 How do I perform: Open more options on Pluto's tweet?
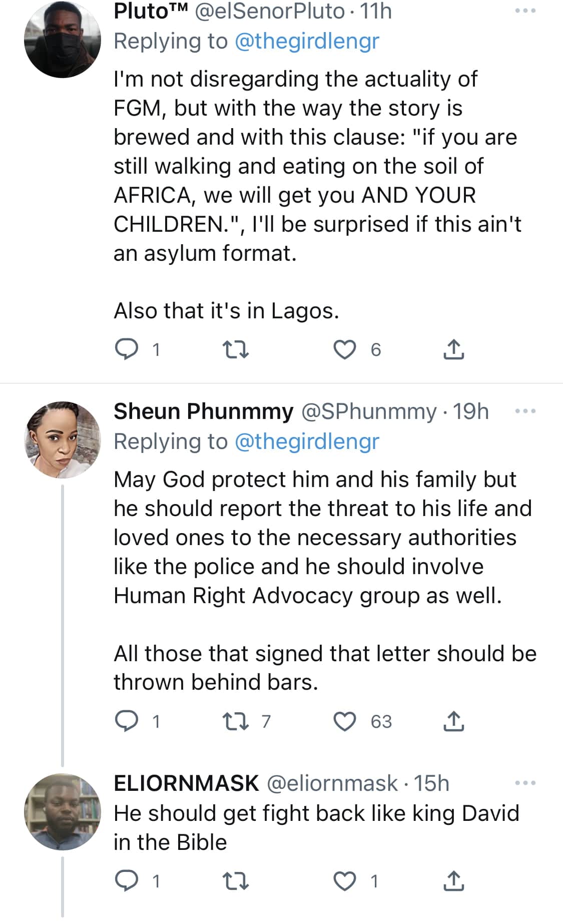(525, 11)
